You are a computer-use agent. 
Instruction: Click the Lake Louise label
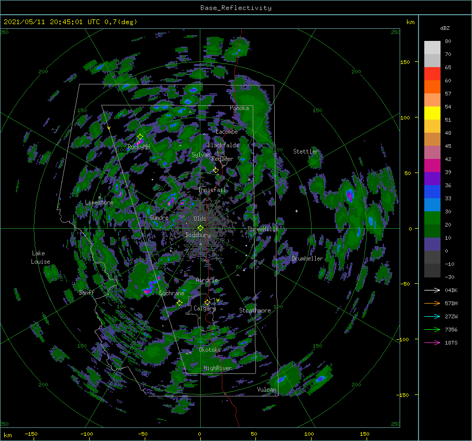[40, 257]
